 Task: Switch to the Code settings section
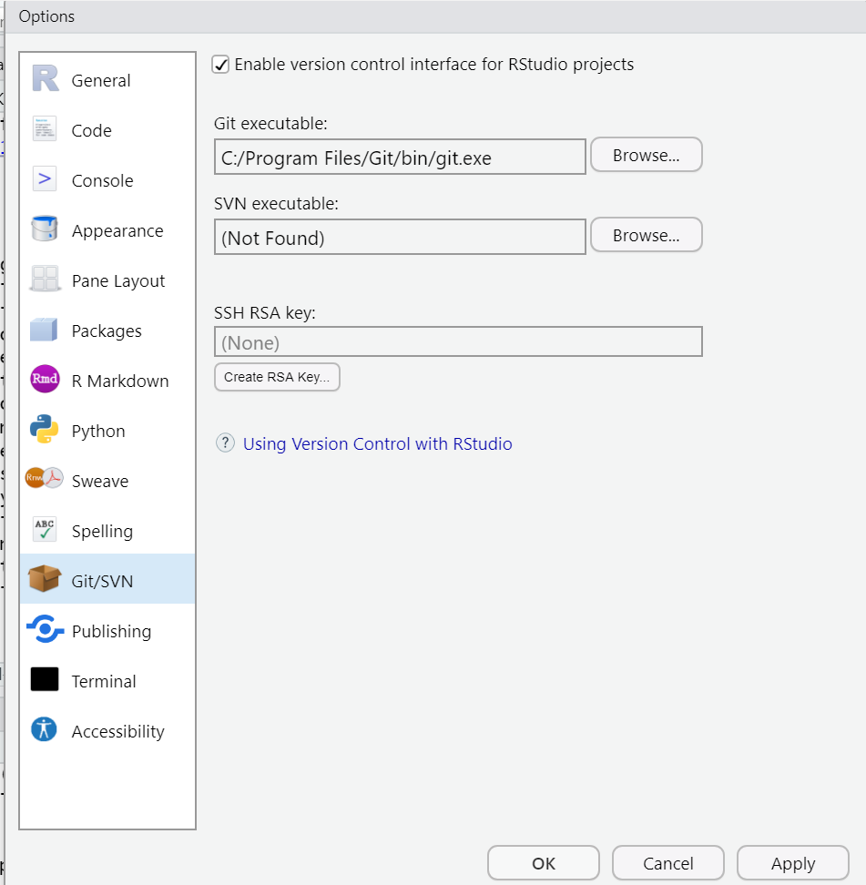pos(91,131)
